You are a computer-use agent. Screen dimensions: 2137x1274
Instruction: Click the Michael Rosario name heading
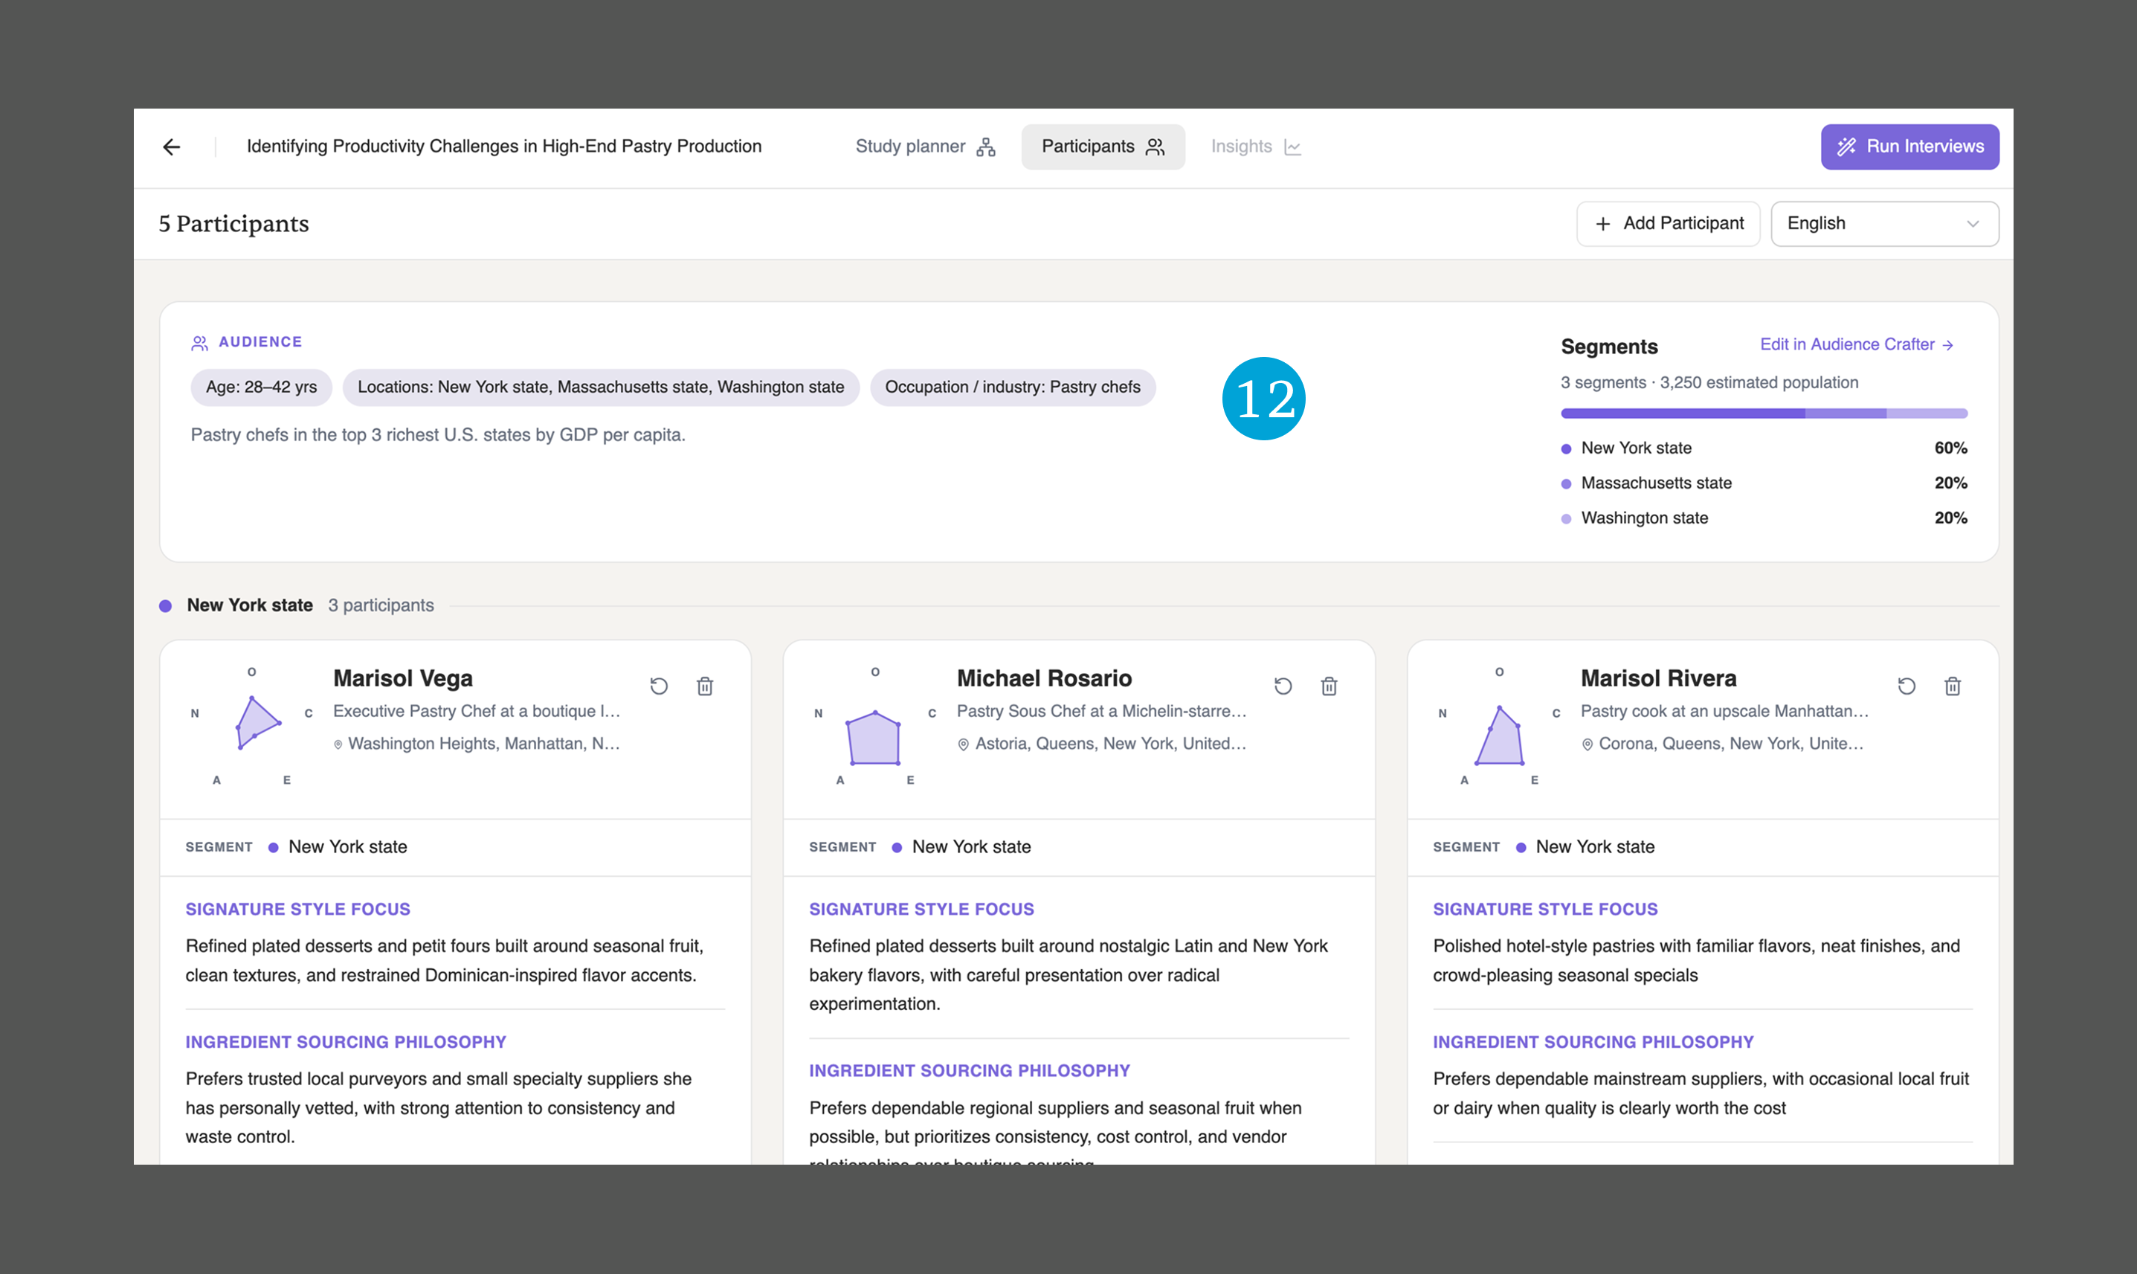coord(1045,678)
